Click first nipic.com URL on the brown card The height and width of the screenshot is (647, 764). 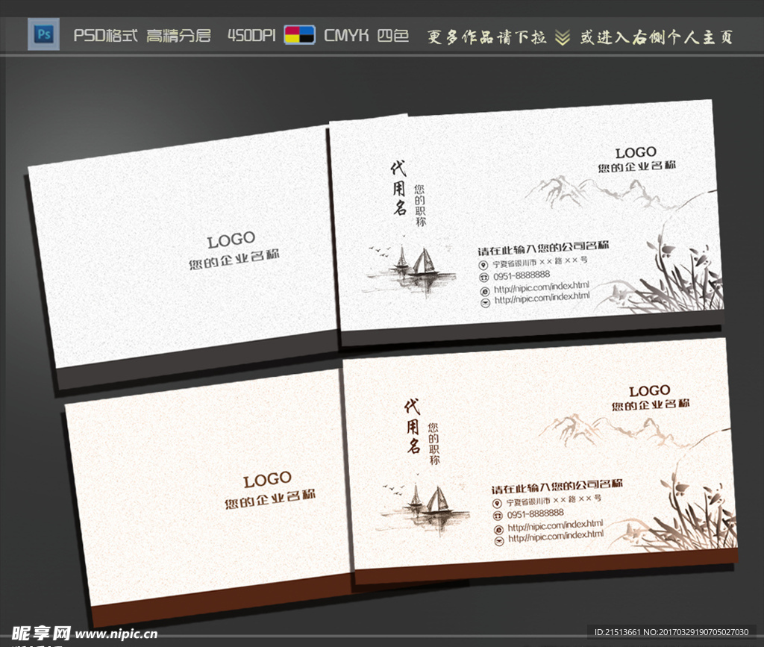click(x=555, y=525)
